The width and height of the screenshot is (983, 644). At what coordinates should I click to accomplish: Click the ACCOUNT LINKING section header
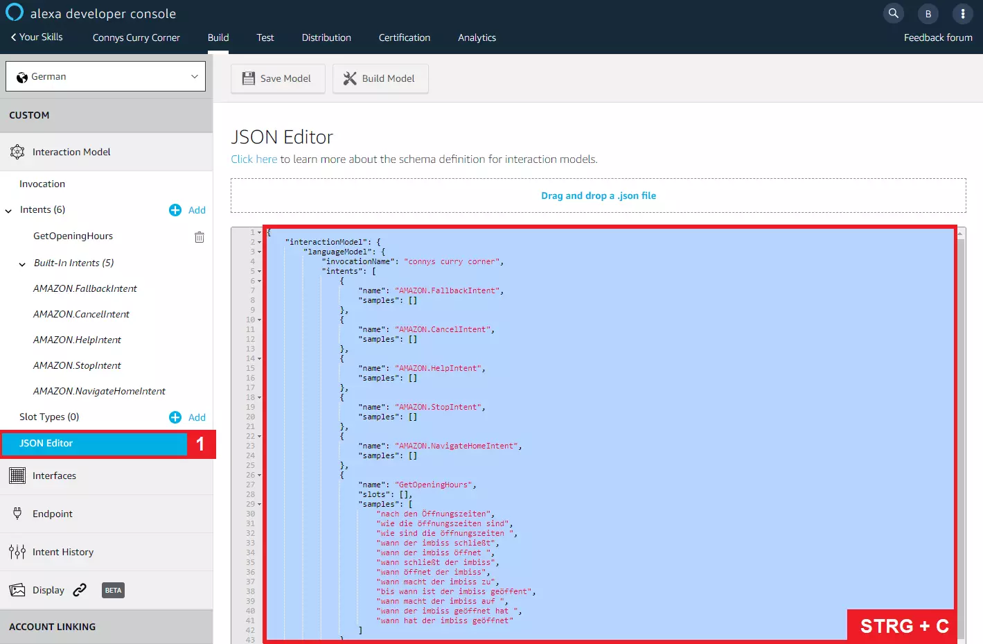tap(106, 627)
